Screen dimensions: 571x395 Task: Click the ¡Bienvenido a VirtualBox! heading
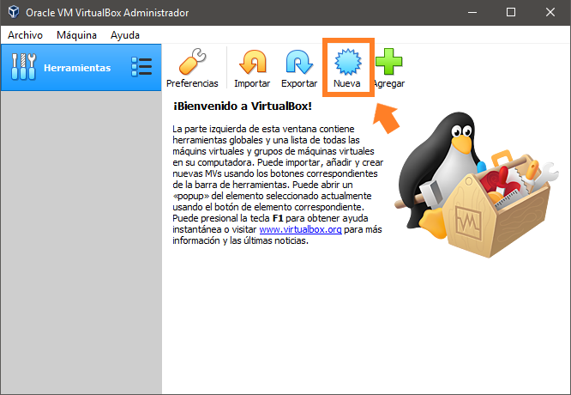tap(243, 106)
